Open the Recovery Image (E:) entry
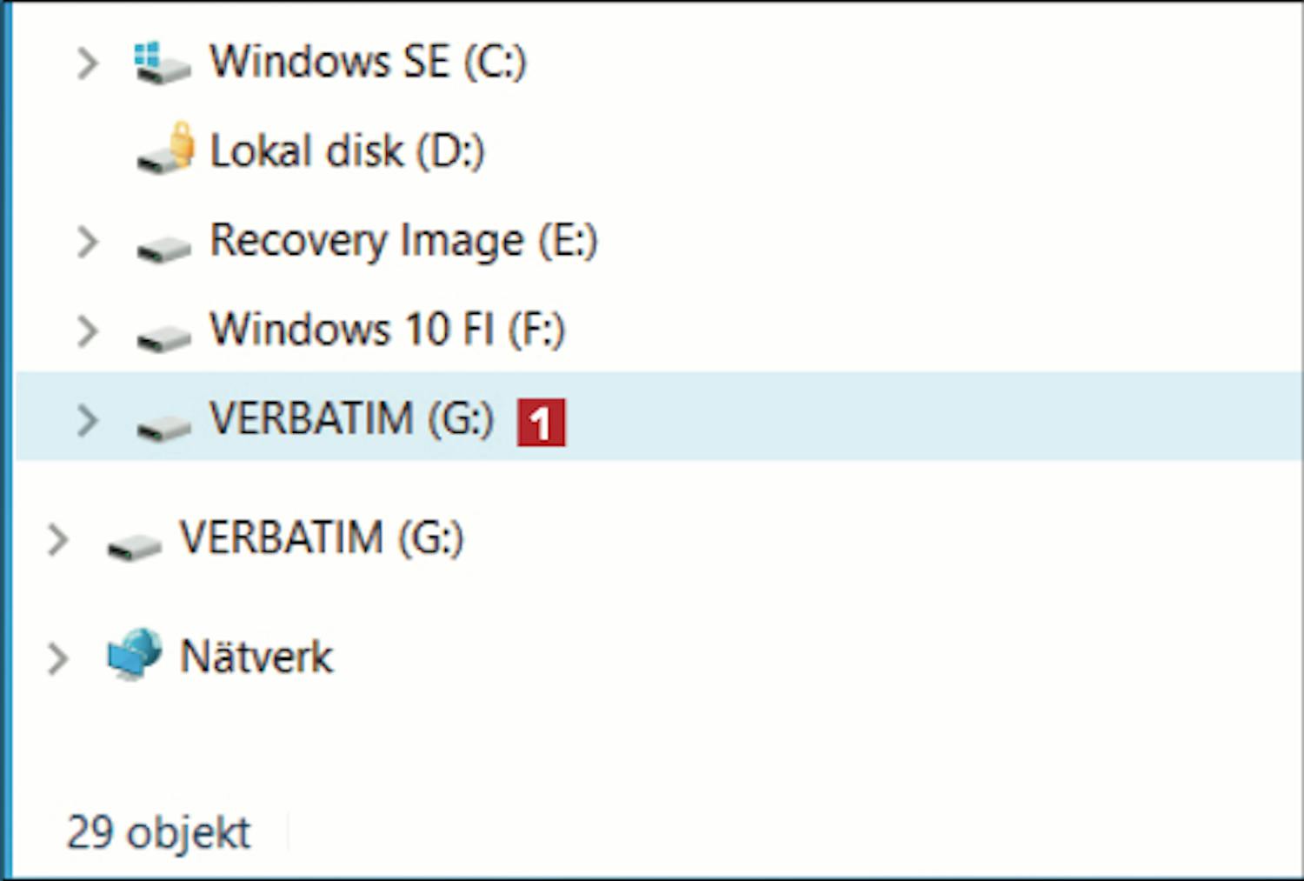 pos(404,241)
